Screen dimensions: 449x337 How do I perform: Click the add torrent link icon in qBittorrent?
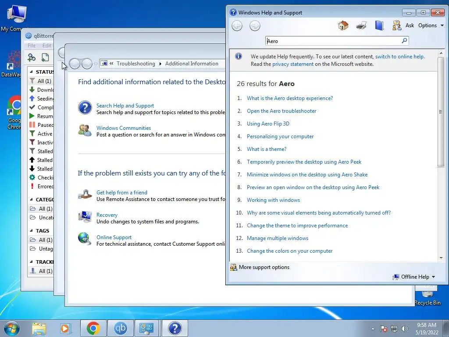tap(32, 57)
